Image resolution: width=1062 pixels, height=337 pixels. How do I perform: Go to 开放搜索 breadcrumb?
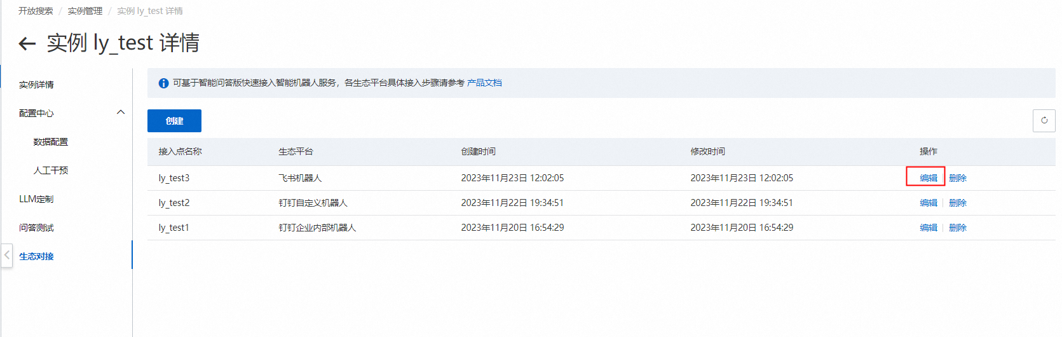point(36,11)
